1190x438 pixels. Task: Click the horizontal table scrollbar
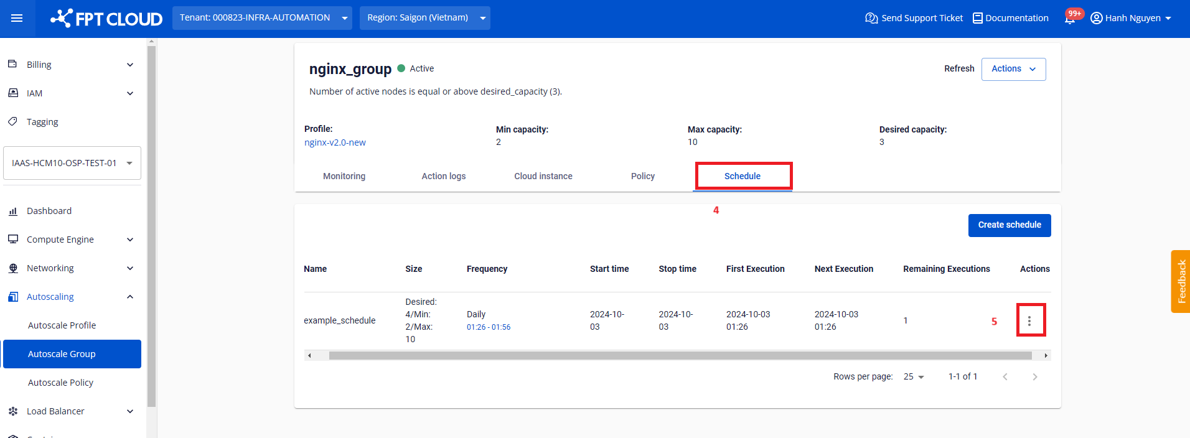680,356
